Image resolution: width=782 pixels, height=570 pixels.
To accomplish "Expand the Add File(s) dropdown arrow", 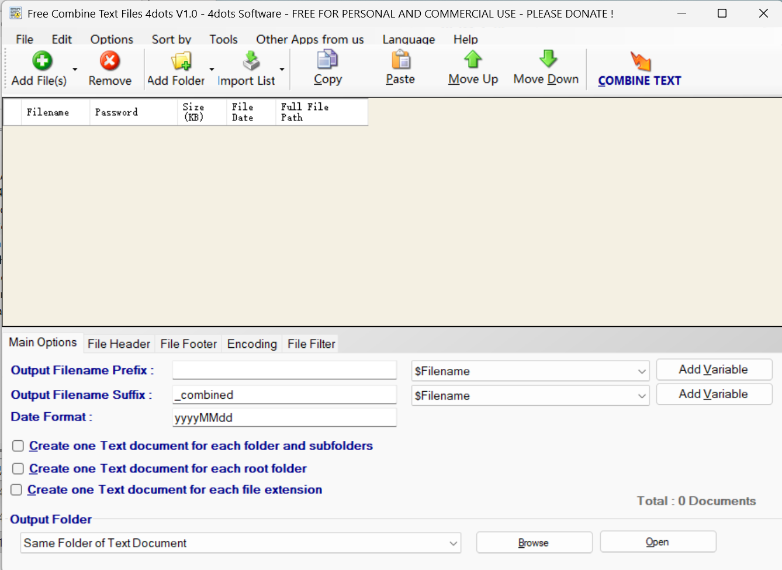I will (x=74, y=68).
